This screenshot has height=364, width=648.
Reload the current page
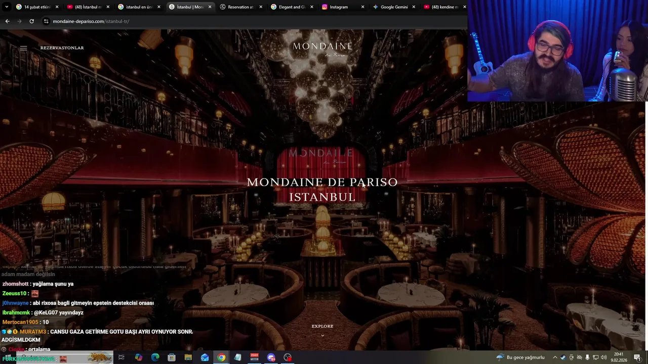point(31,21)
